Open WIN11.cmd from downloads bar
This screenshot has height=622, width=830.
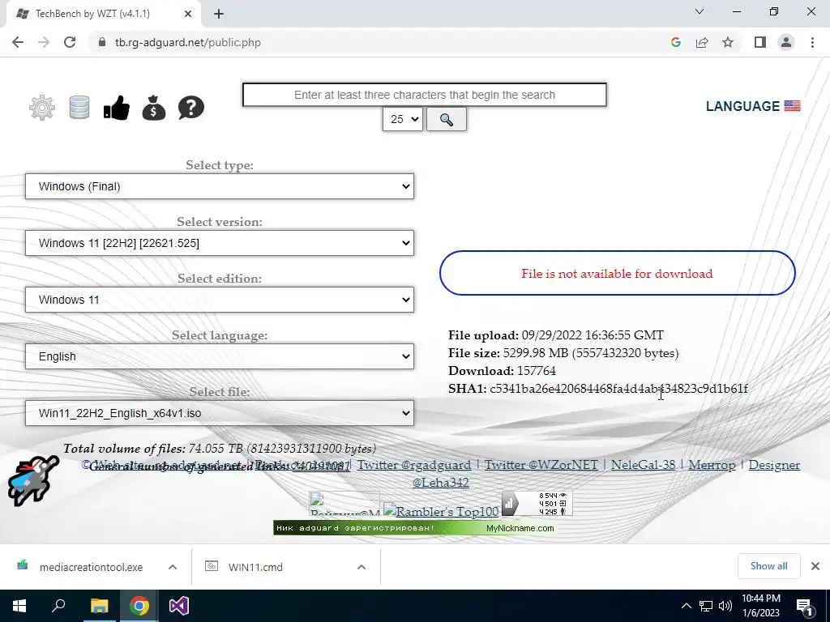pos(255,567)
